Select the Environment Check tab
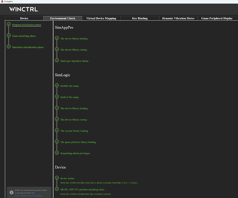238x198 pixels. (x=62, y=18)
